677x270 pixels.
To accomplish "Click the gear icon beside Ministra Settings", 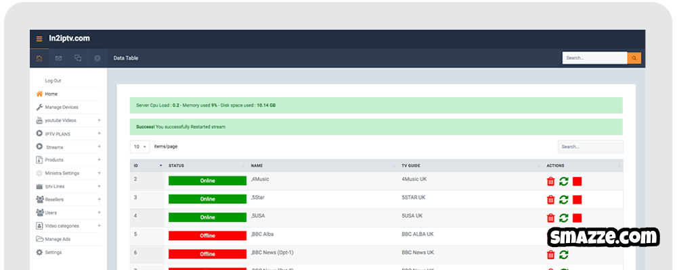I will click(39, 173).
